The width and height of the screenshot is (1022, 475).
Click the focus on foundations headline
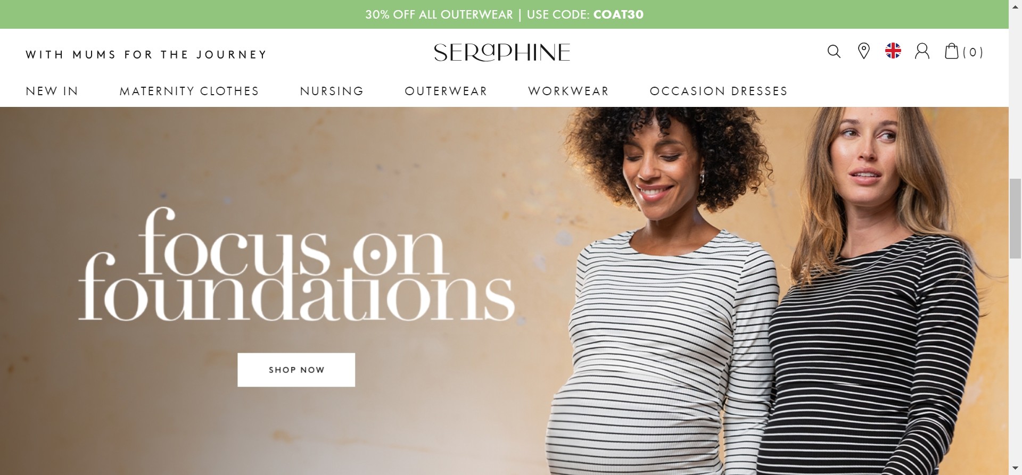point(296,264)
